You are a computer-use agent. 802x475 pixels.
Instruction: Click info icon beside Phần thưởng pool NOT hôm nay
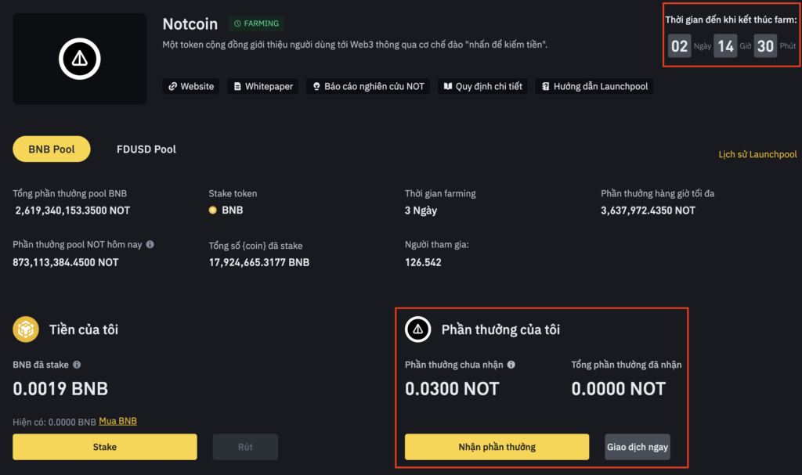point(150,244)
